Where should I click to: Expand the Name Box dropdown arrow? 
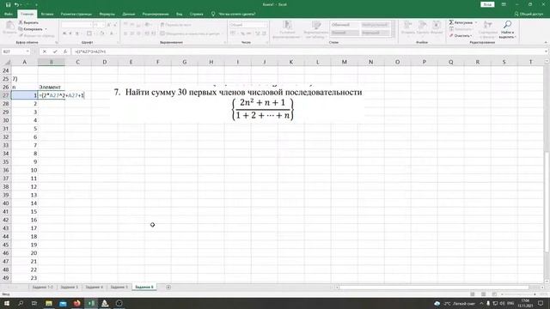pos(27,51)
